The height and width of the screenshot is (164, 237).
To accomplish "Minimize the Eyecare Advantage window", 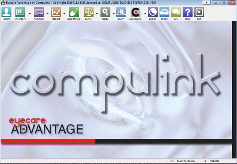I will [216, 3].
